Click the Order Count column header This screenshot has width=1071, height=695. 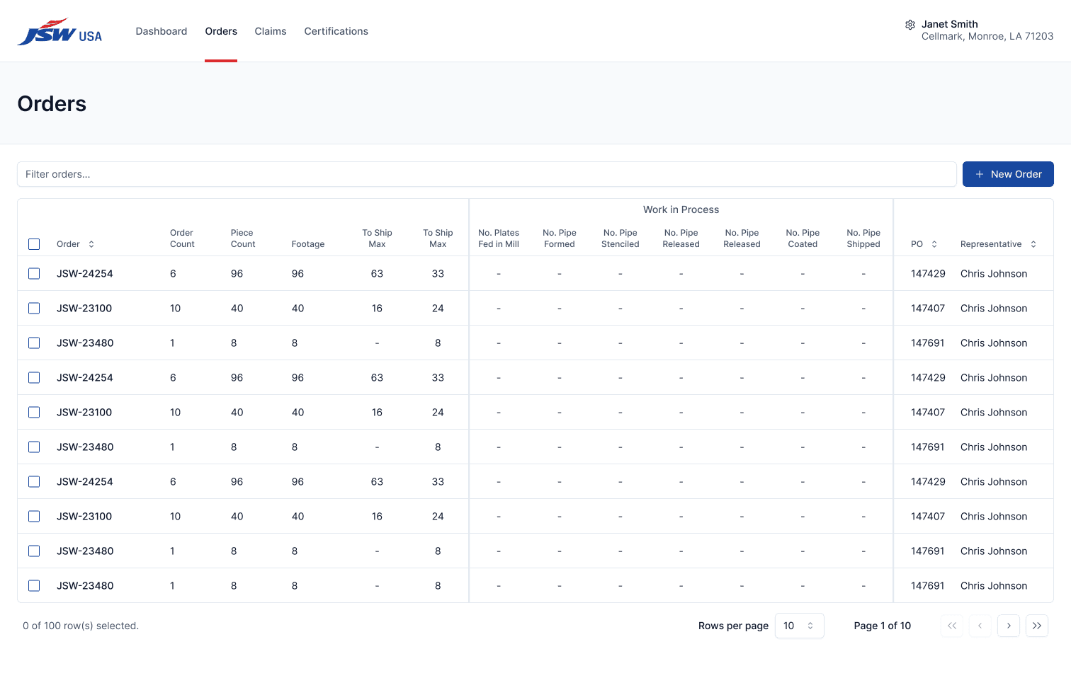(x=182, y=239)
